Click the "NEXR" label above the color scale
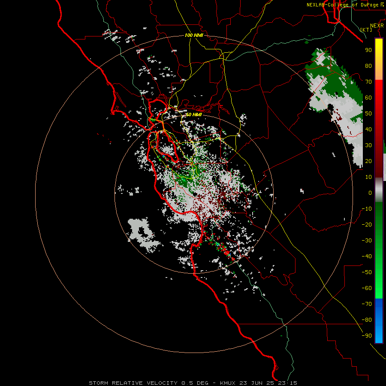 click(x=377, y=26)
